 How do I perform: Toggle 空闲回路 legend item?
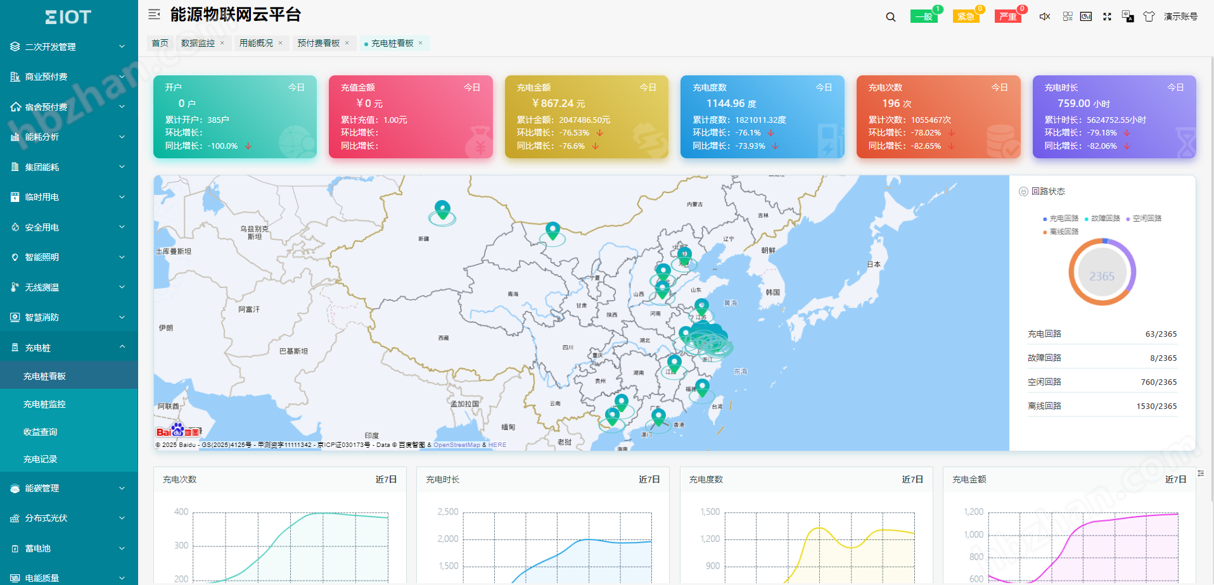pyautogui.click(x=1144, y=218)
